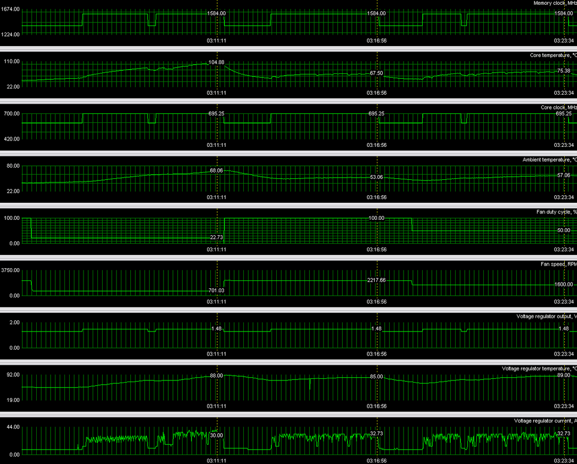Click the 19.00 regulator temperature axis label
The image size is (577, 464).
pos(13,400)
